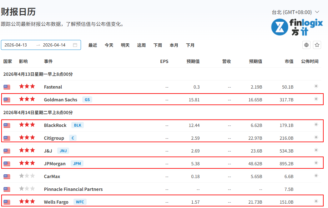Click the star favorites filter icon
Screen dimensions: 328x208
coord(317,45)
